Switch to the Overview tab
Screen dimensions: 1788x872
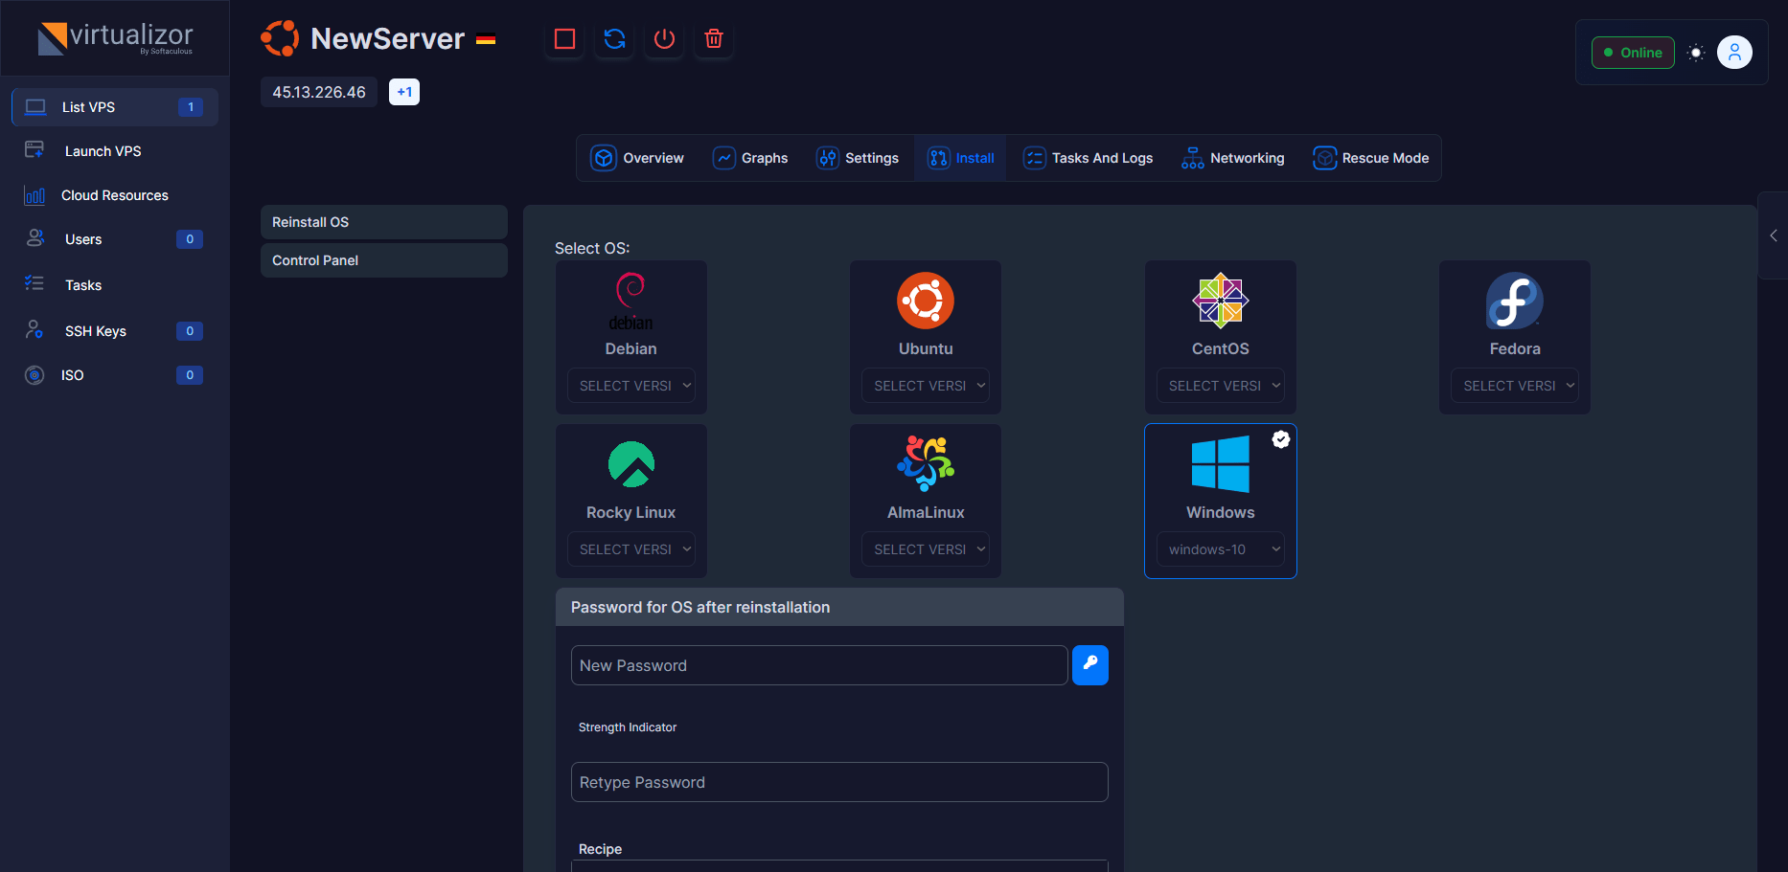pos(637,158)
